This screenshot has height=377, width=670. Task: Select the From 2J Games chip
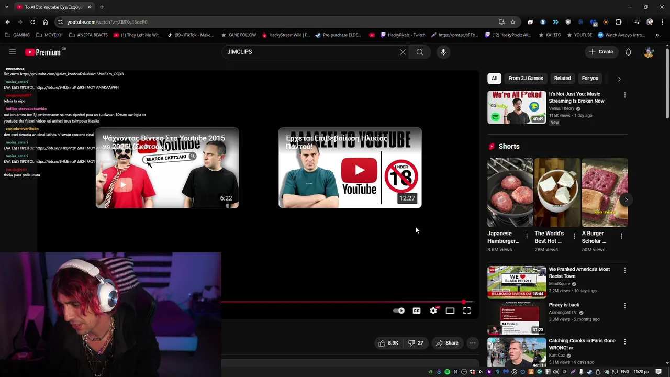pos(526,78)
